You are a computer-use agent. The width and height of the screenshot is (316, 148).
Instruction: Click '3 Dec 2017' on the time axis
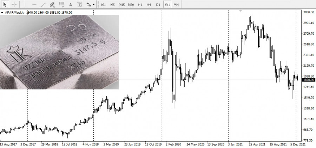point(28,144)
